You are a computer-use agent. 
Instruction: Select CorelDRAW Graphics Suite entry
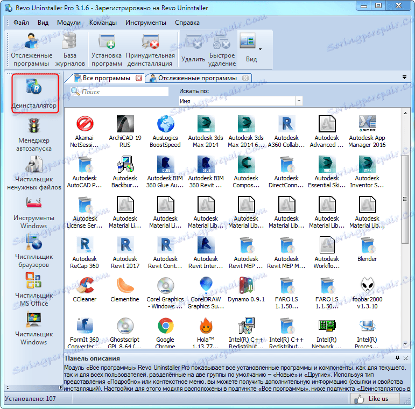206,293
